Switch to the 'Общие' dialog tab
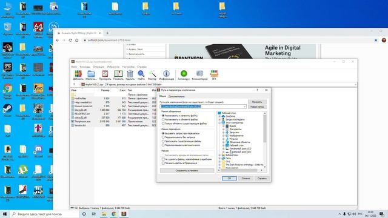This screenshot has height=218, width=388. click(x=162, y=96)
